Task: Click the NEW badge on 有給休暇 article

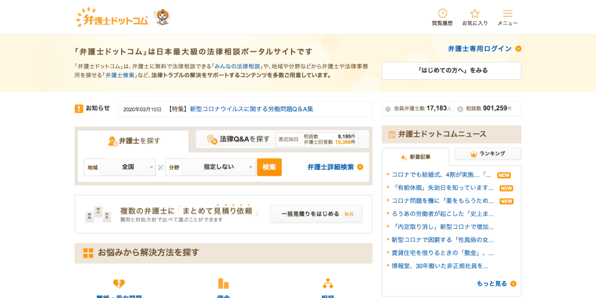Action: coord(506,189)
